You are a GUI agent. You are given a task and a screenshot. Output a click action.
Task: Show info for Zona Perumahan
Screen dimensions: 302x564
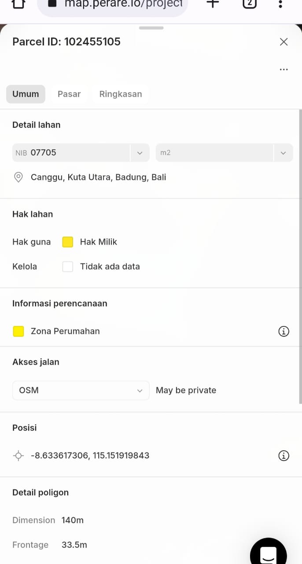tap(284, 331)
